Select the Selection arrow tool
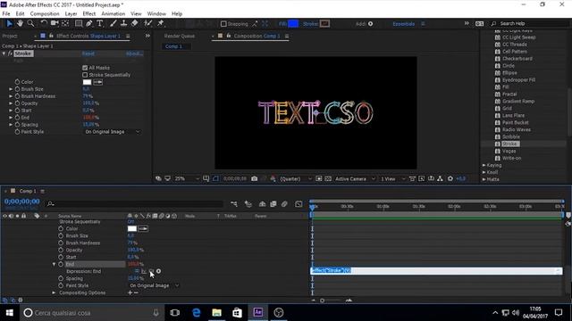Screen dimensions: 572x321 click(10, 24)
